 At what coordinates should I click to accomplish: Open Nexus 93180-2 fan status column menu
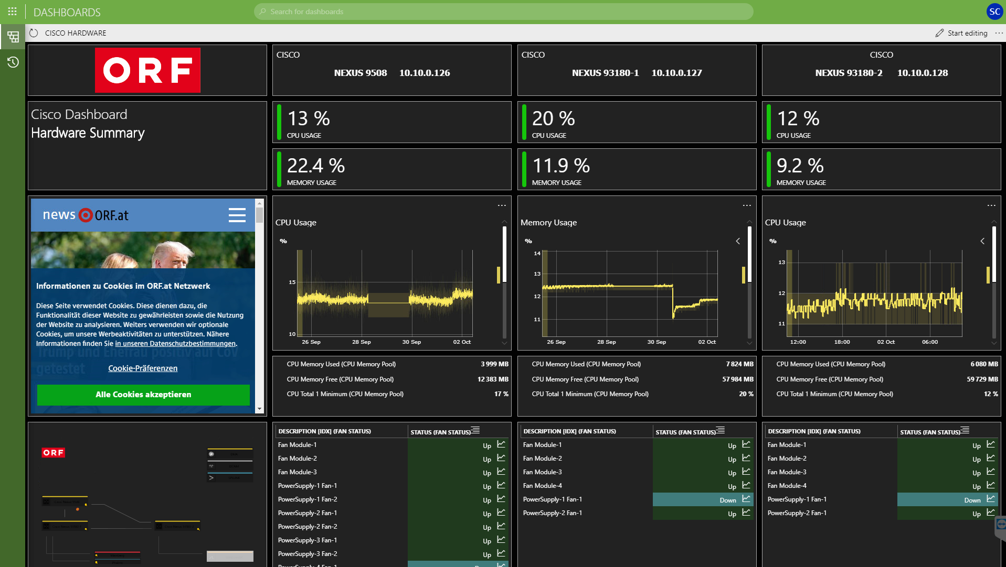[x=965, y=430]
